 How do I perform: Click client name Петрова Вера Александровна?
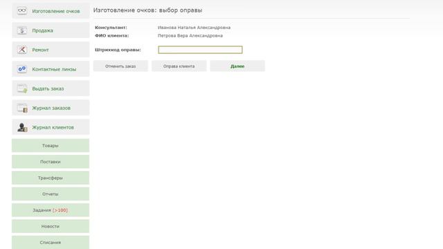pos(190,35)
